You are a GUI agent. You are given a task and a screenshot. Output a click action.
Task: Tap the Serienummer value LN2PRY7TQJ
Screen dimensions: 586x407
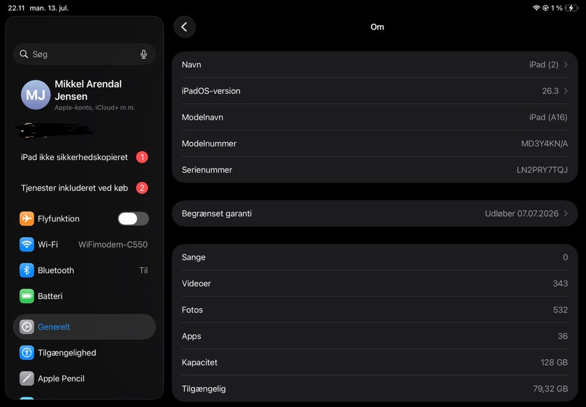click(x=542, y=170)
